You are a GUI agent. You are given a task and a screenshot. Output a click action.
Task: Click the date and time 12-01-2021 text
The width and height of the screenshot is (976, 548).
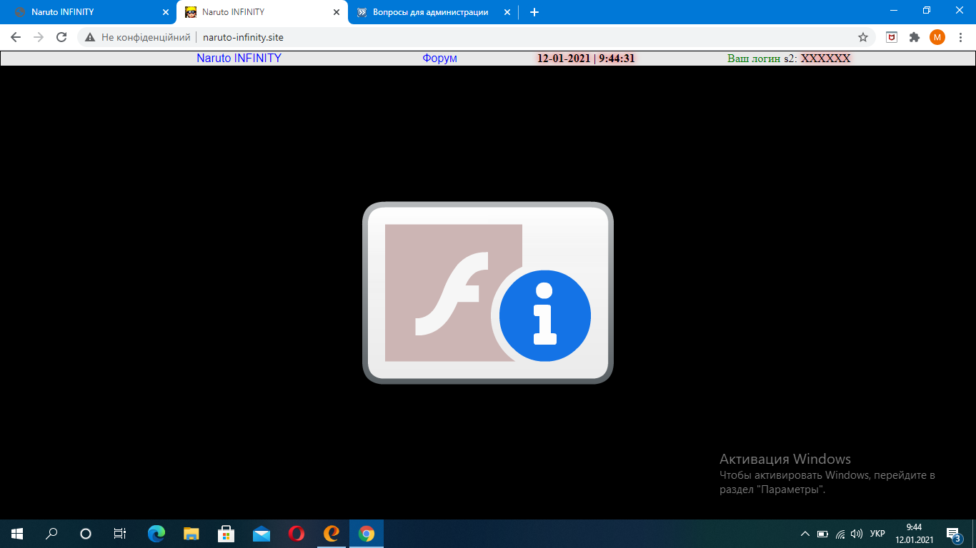(x=586, y=59)
